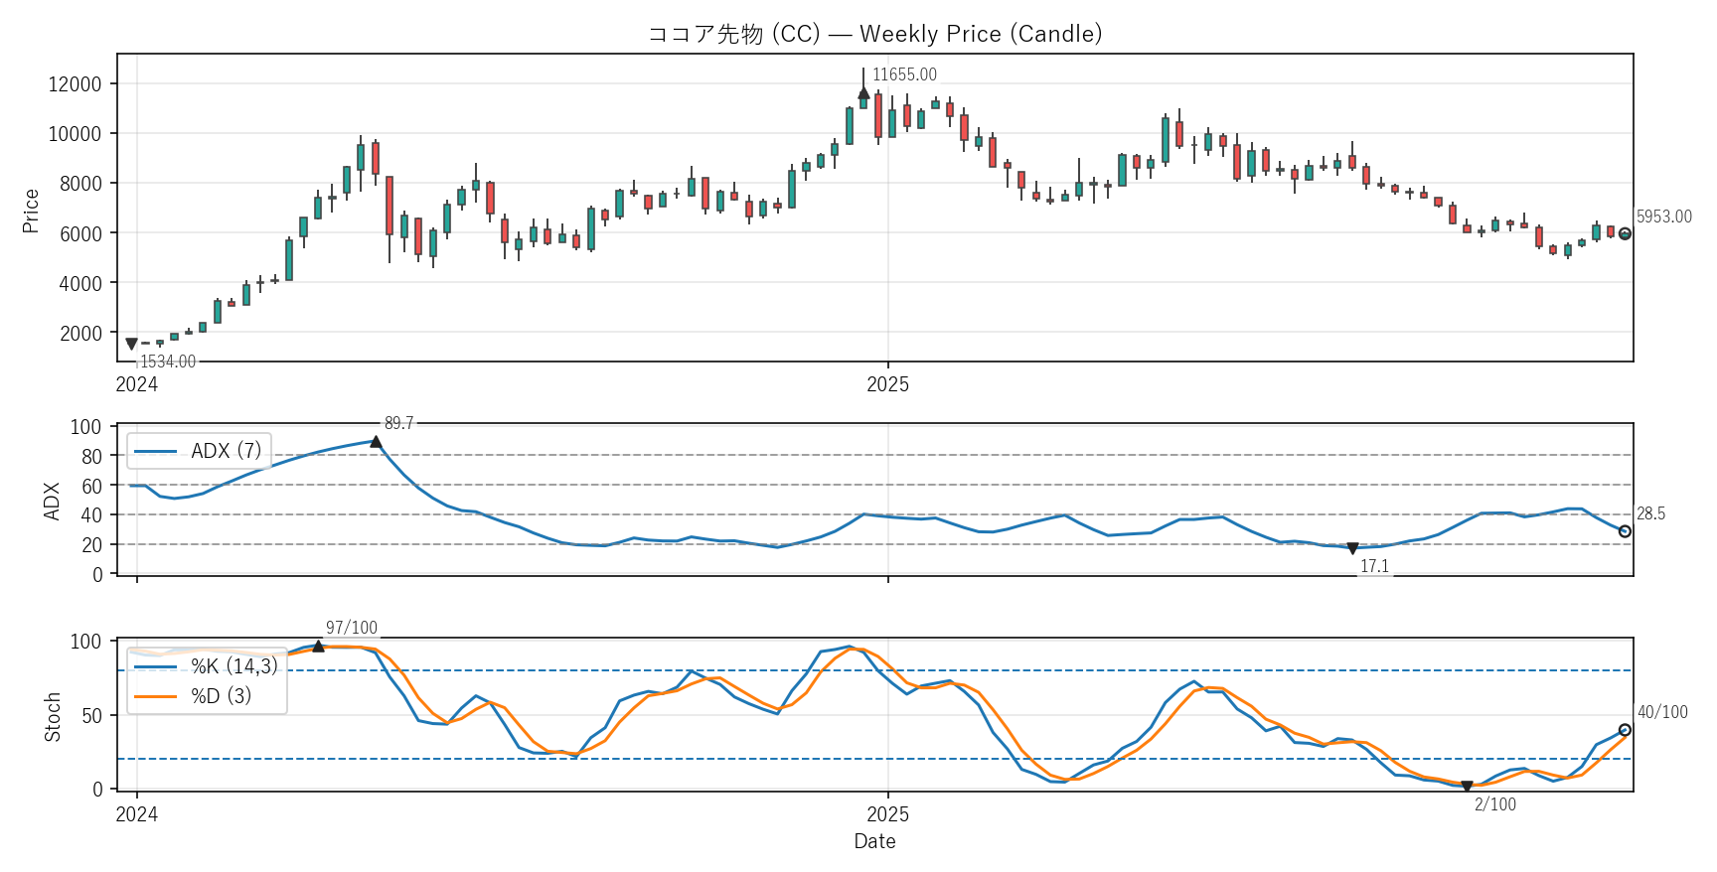
Task: Click the price high triangle marker at 11655.00
Action: [x=863, y=93]
